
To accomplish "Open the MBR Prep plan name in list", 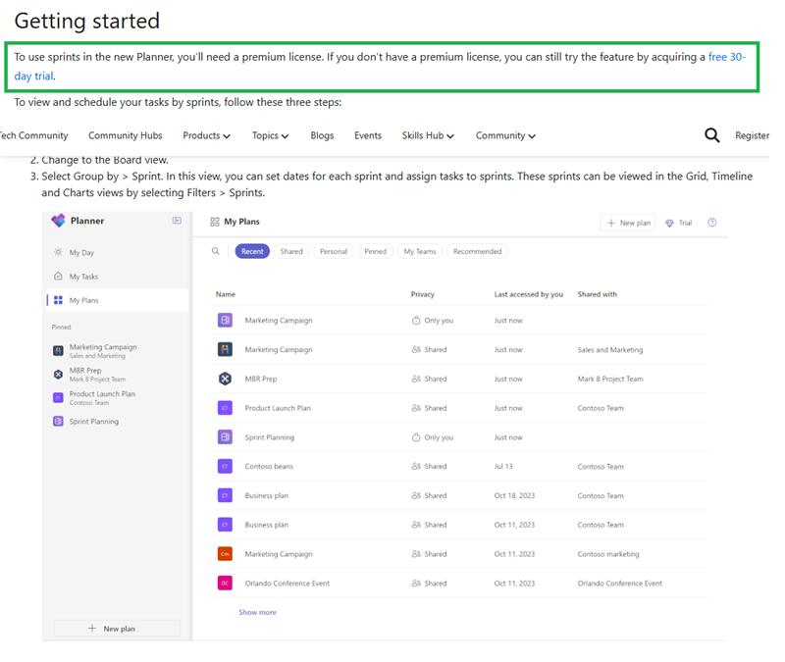I will coord(261,379).
